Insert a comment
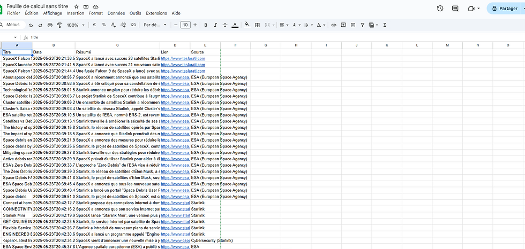 (x=343, y=25)
